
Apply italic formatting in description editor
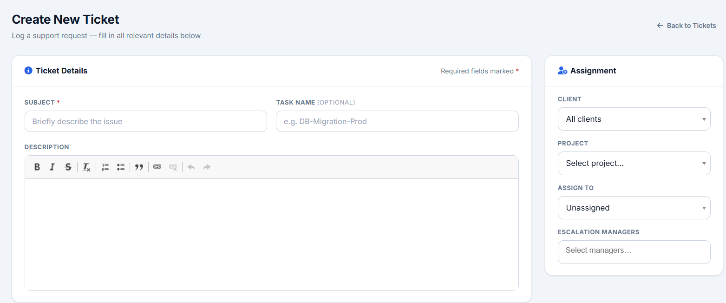[x=52, y=167]
